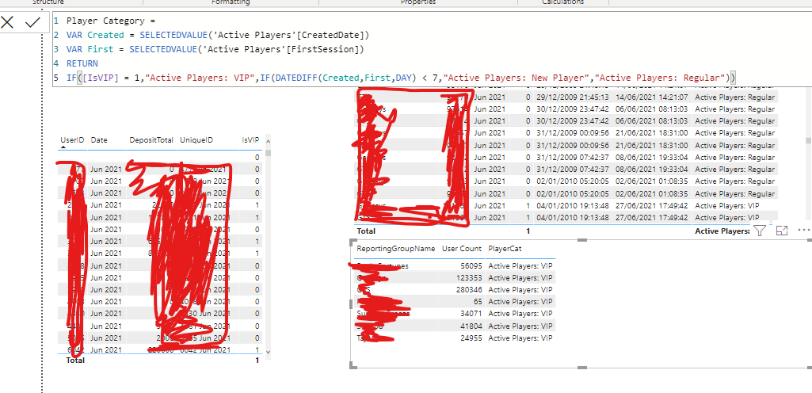Sort by the UniqueID column header
Image resolution: width=812 pixels, height=393 pixels.
pos(196,139)
